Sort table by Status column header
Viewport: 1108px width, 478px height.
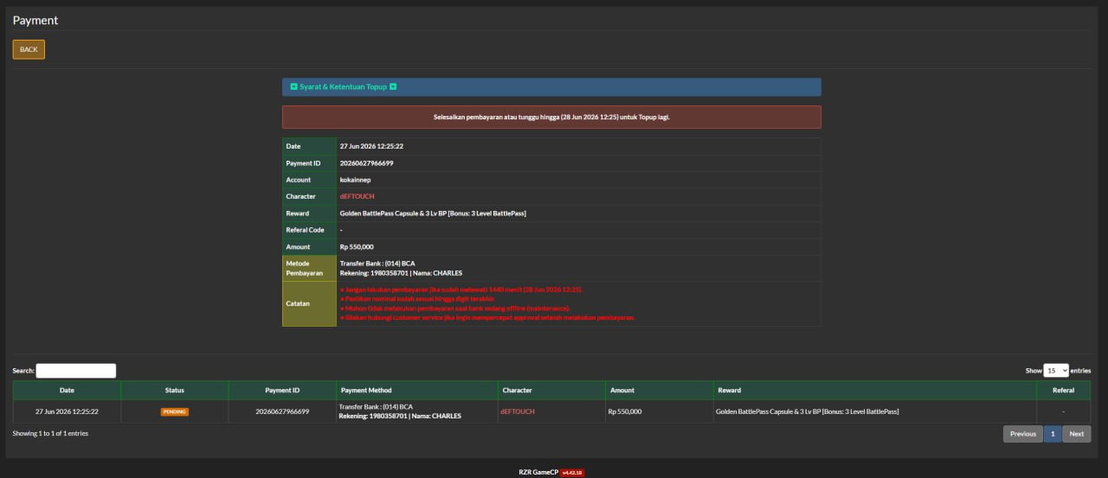pyautogui.click(x=174, y=391)
